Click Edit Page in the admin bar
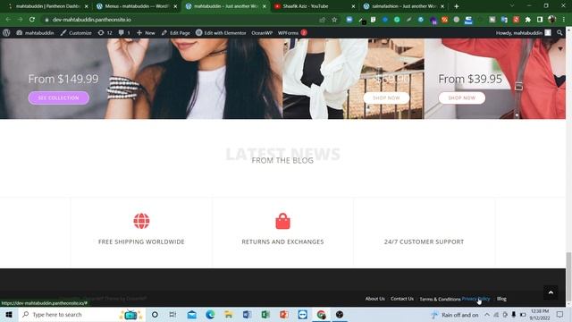 tap(175, 33)
